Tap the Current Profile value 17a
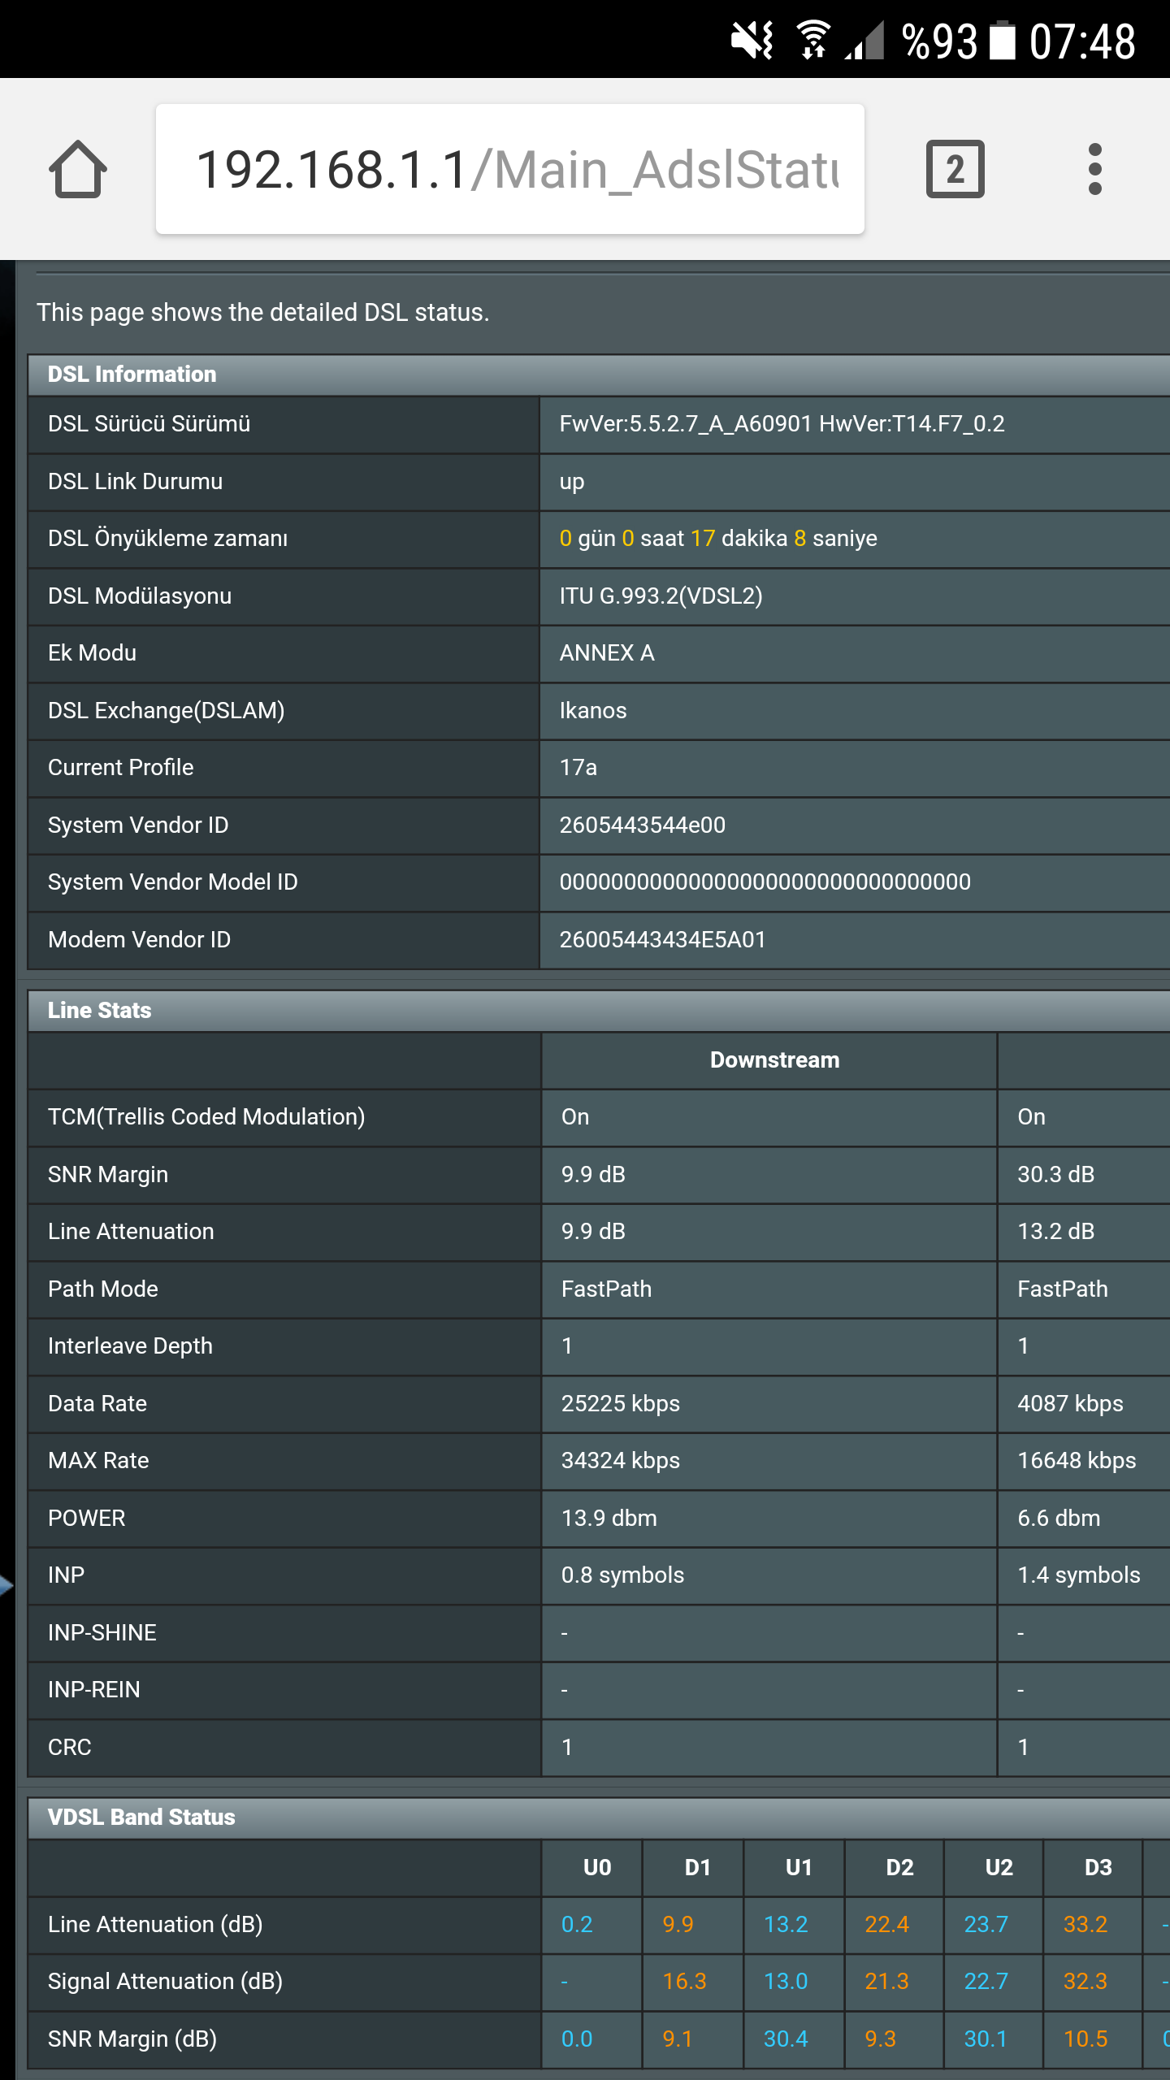Screen dimensions: 1170x2080 click(x=578, y=768)
